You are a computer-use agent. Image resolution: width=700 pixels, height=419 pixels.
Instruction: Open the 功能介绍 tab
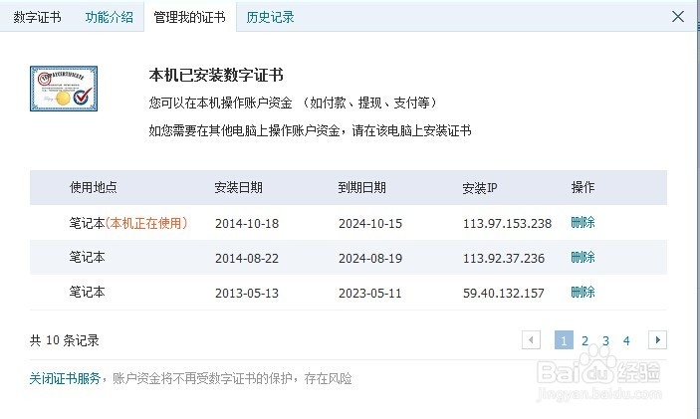[x=110, y=17]
